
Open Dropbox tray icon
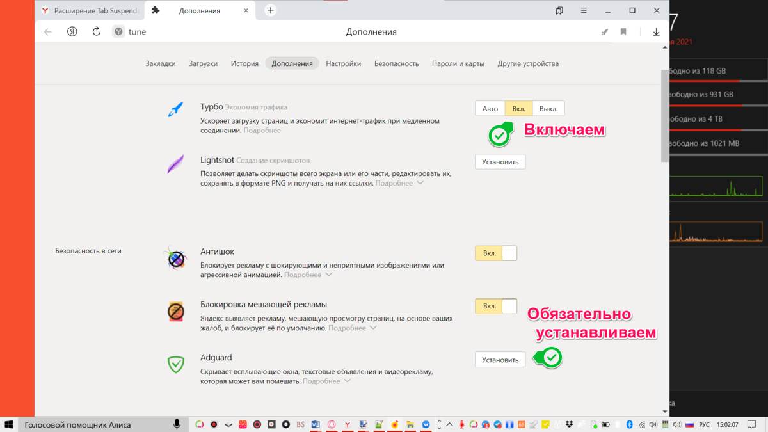[x=569, y=424]
